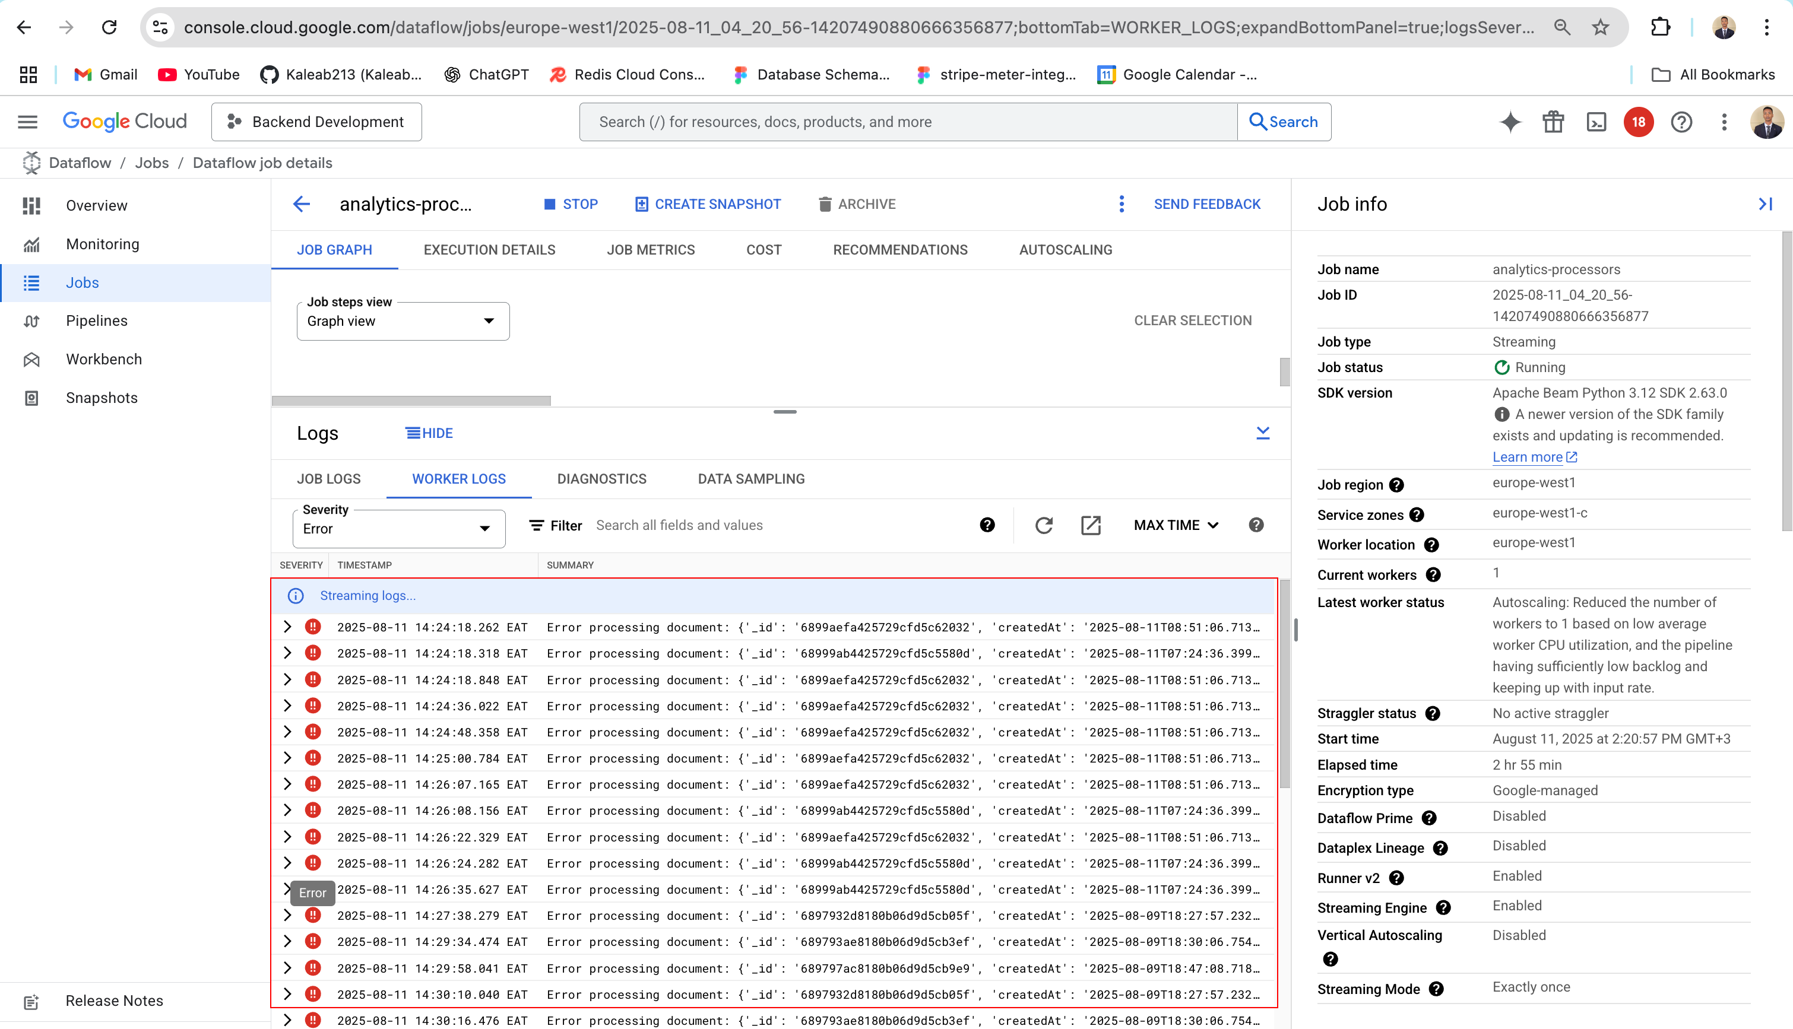1793x1029 pixels.
Task: Show help for Straggler status
Action: 1433,714
